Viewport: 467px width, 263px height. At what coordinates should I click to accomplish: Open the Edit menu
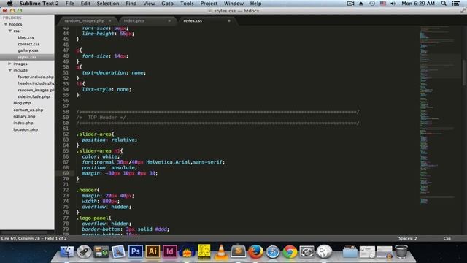[x=85, y=4]
